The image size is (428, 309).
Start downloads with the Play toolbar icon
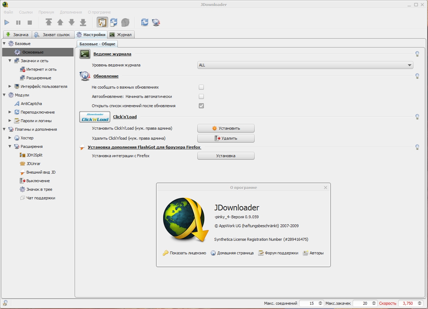coord(7,23)
